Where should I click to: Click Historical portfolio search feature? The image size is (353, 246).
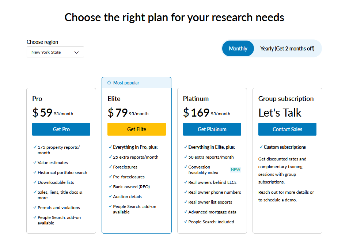[62, 173]
